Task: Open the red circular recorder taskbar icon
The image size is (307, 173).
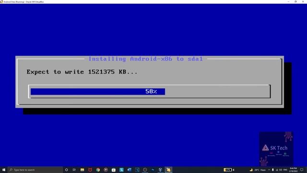Action: pyautogui.click(x=106, y=170)
